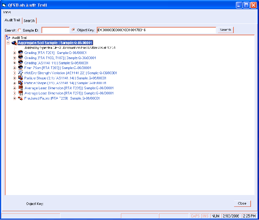259x220 pixels.
Task: Expand the Finer 75um [RTA T203] node
Action: (15, 68)
